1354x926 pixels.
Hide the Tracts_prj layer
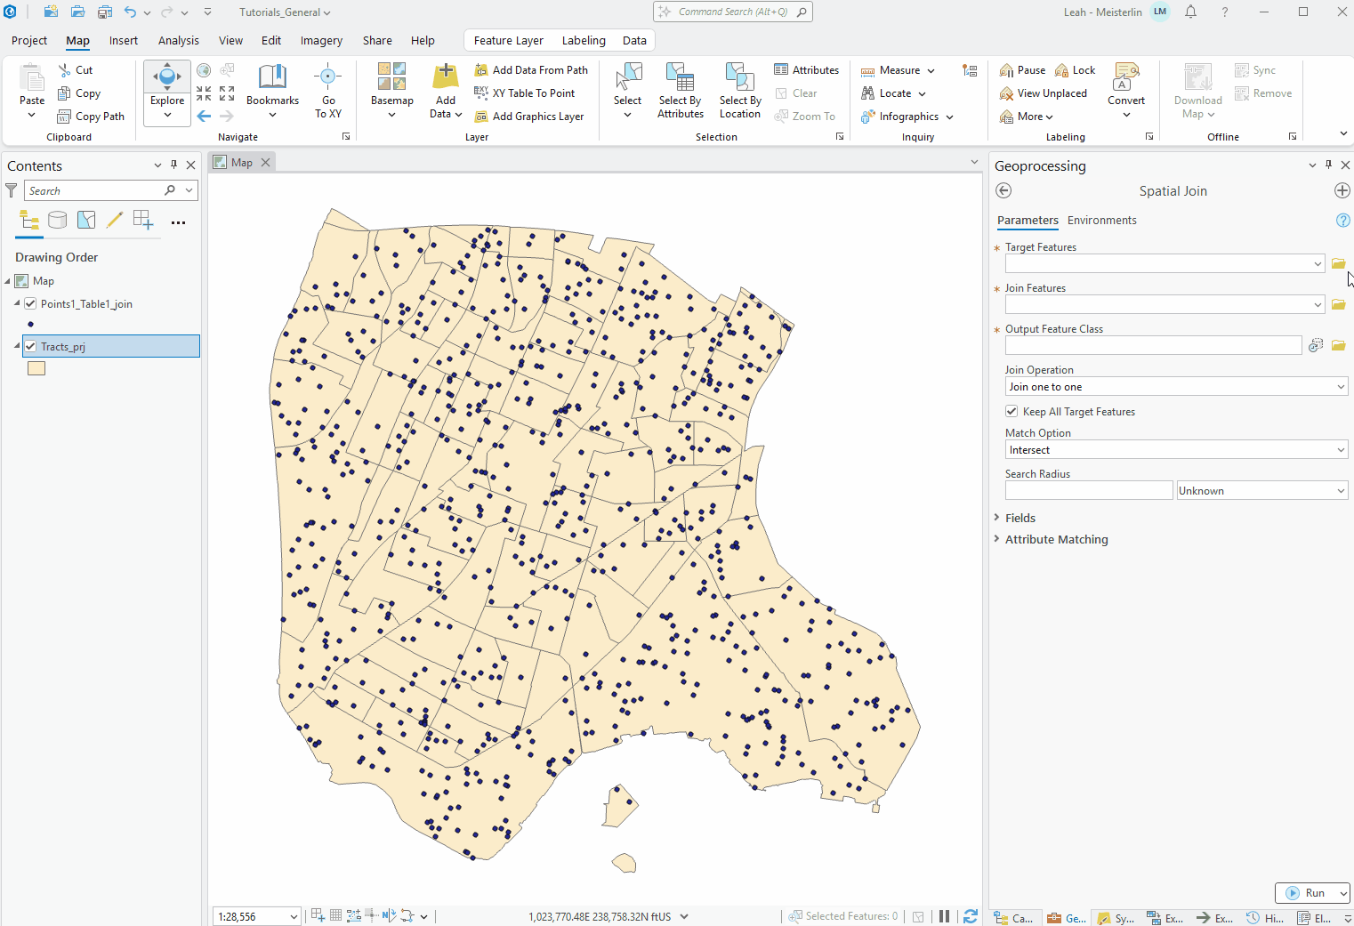(29, 346)
